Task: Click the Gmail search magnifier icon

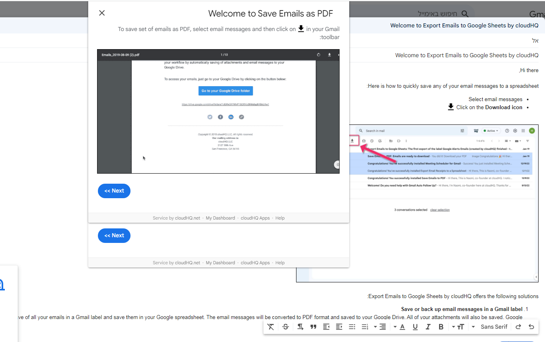Action: (x=465, y=14)
